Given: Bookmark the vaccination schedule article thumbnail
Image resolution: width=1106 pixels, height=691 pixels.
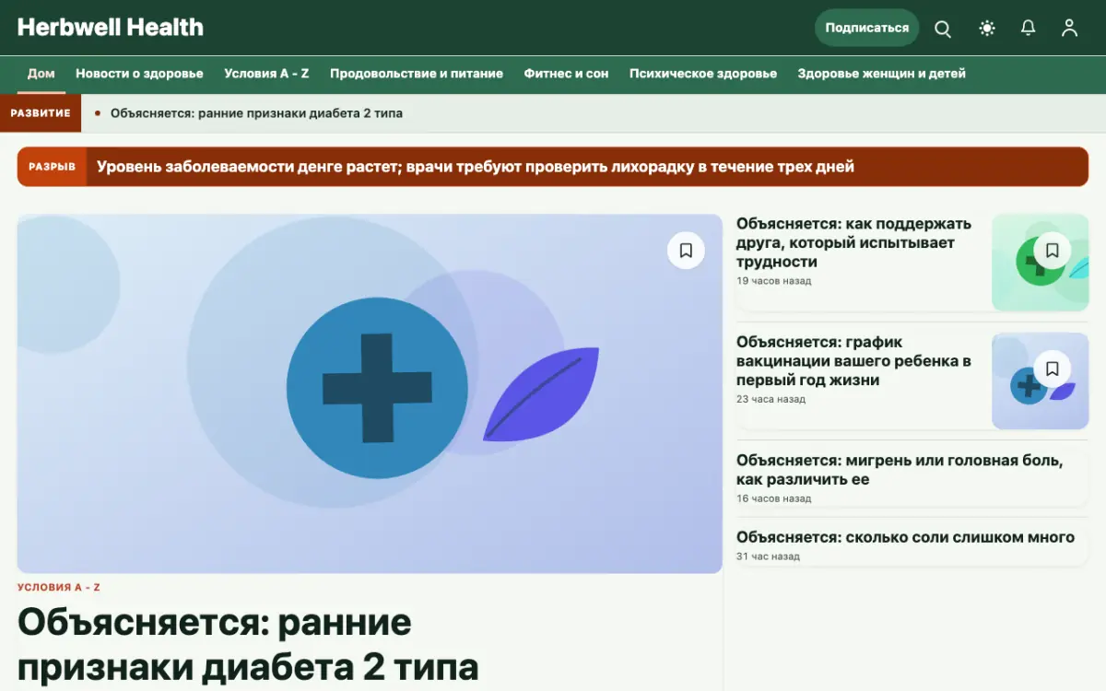Looking at the screenshot, I should 1053,369.
